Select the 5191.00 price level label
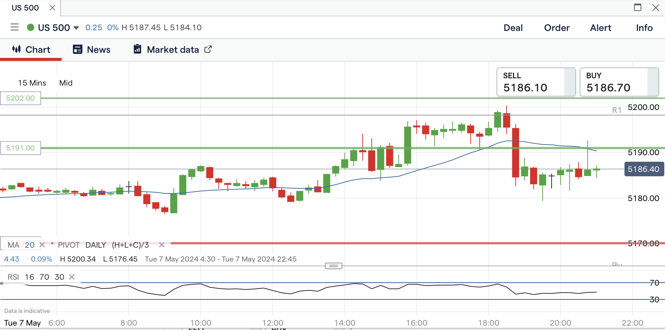The image size is (665, 330). click(20, 148)
